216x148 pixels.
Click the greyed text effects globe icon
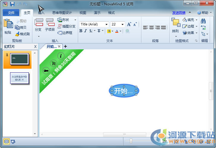click(127, 31)
